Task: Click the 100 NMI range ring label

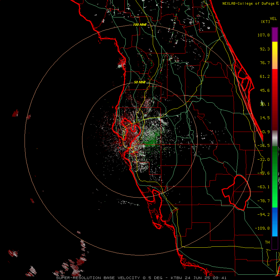Action: click(x=140, y=25)
